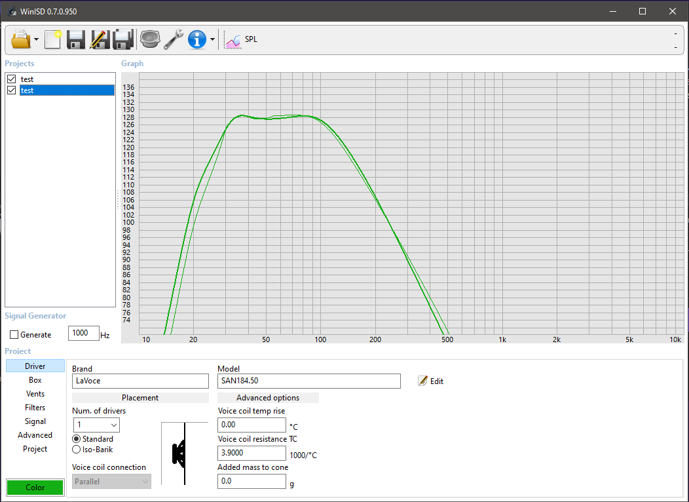Expand the open-project dropdown arrow

pos(36,39)
